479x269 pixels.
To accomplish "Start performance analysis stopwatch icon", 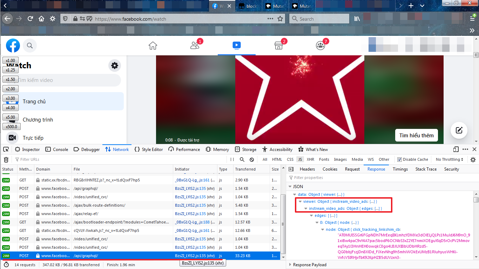I will tap(6, 265).
